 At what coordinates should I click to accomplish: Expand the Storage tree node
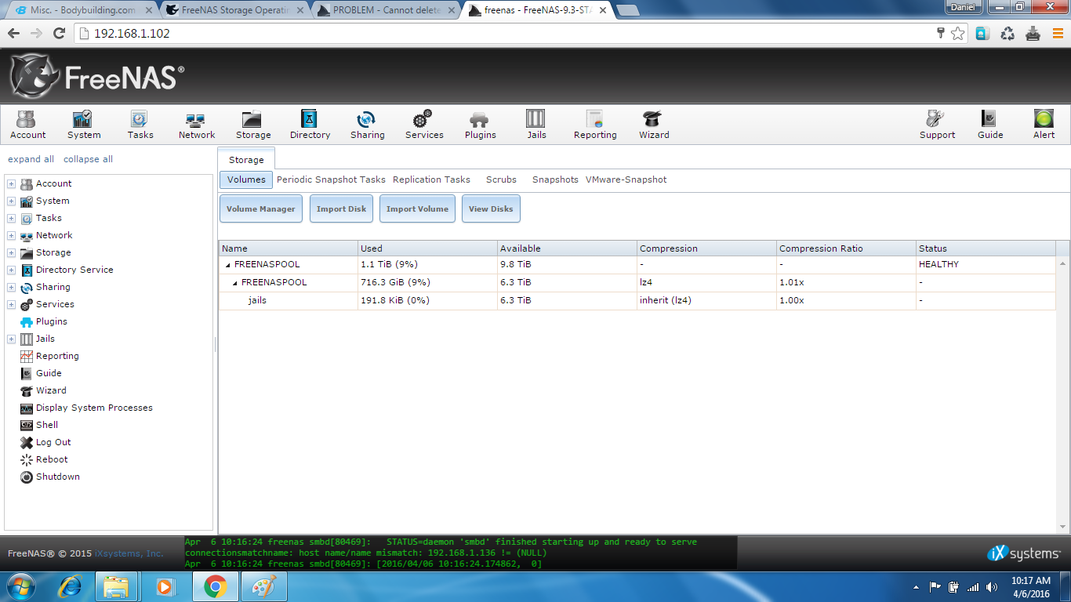point(11,252)
